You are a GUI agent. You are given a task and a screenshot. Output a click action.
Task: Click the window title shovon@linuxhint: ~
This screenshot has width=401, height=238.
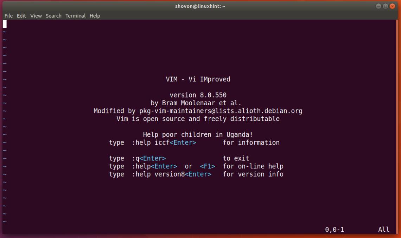click(200, 6)
